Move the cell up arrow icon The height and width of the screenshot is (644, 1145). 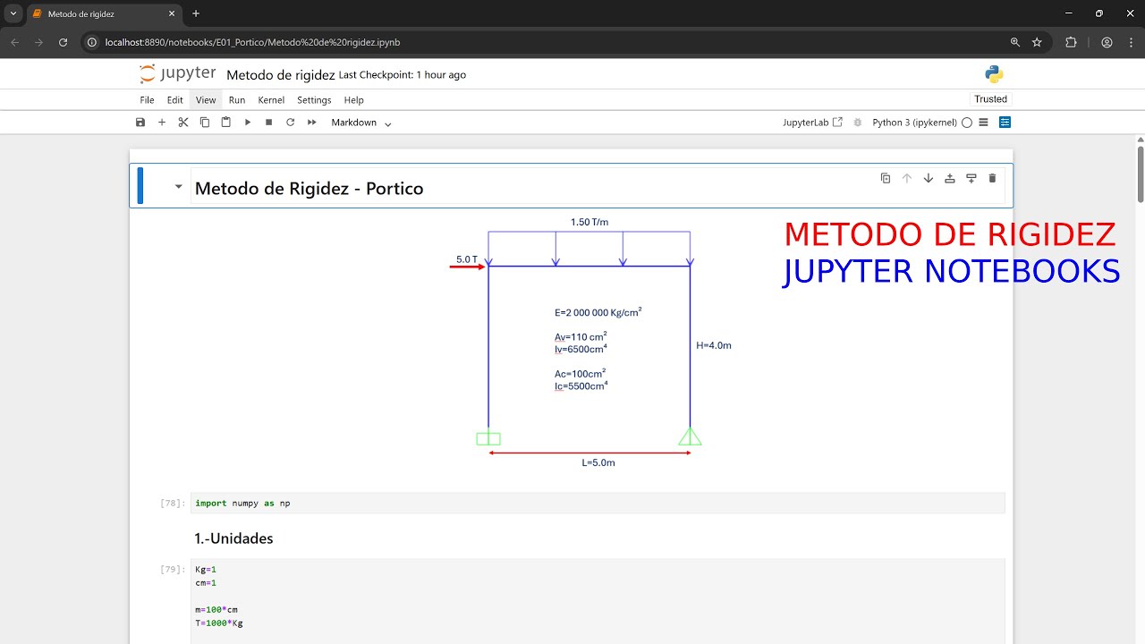click(907, 178)
